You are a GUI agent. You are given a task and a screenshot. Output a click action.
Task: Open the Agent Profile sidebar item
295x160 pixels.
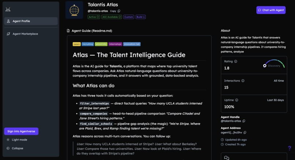31,21
